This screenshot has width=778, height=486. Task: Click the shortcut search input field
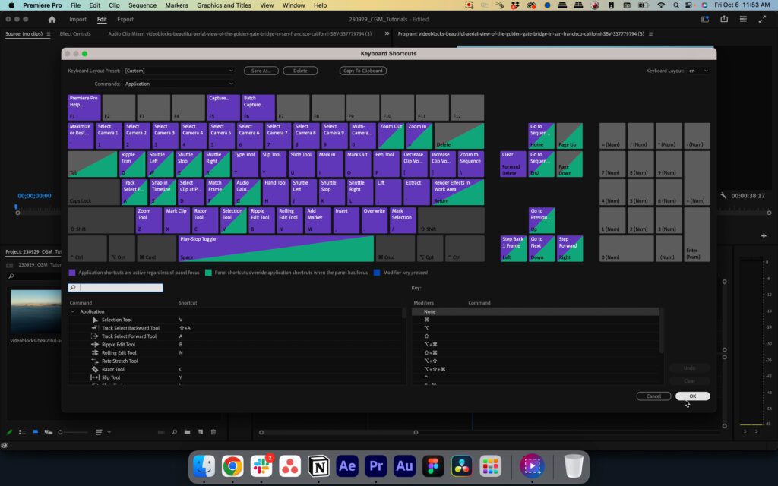pyautogui.click(x=121, y=288)
